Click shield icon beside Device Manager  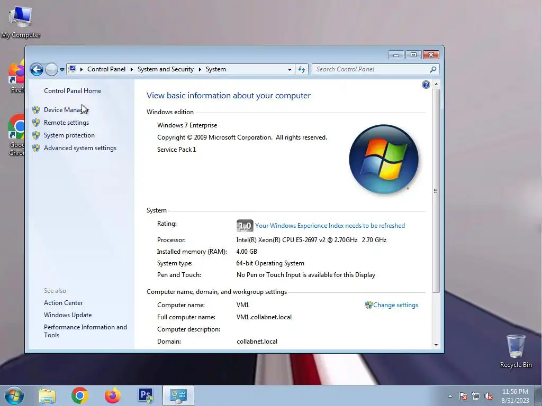click(36, 110)
